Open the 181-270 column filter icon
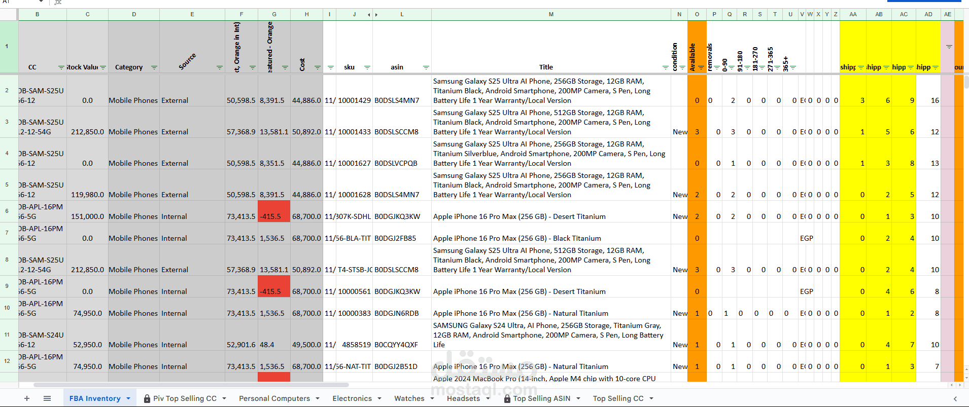The width and height of the screenshot is (969, 407). pos(762,67)
